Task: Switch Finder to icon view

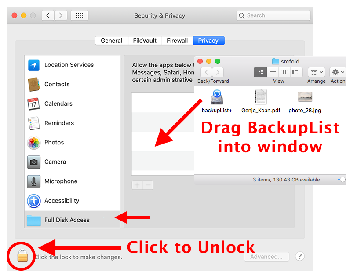Action: click(260, 72)
